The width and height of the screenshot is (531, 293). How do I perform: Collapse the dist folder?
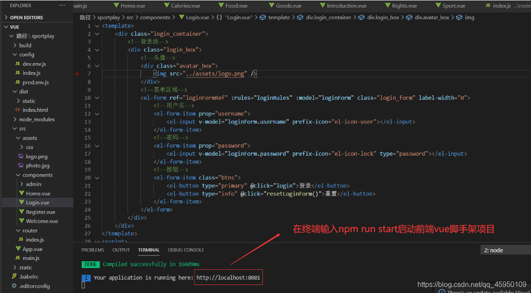[15, 91]
